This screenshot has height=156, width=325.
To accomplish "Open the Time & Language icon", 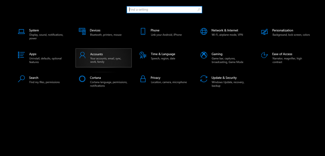I will pos(143,55).
